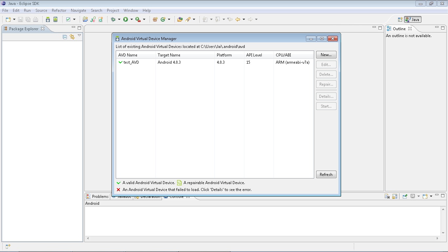Open the Refactor menu
The image size is (448, 252).
point(59,10)
